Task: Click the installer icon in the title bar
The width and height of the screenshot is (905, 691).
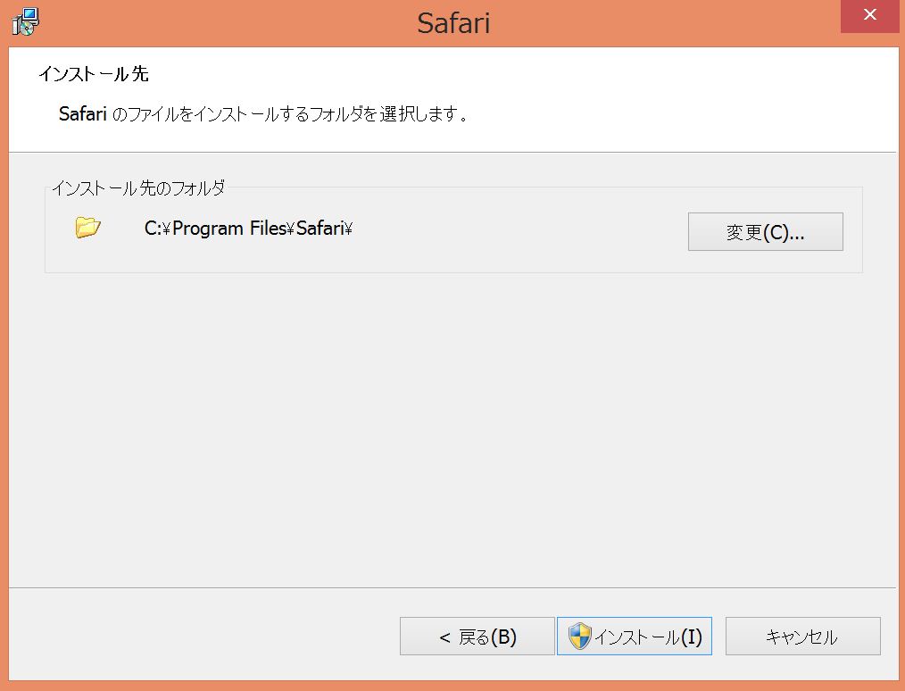Action: click(x=25, y=21)
